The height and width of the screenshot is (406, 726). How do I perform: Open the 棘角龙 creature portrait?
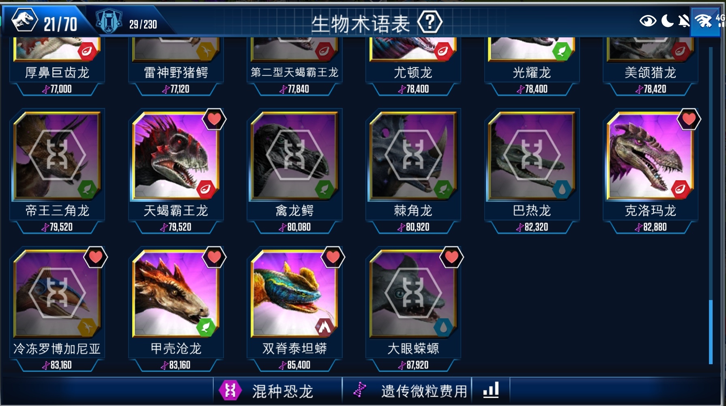(x=413, y=156)
